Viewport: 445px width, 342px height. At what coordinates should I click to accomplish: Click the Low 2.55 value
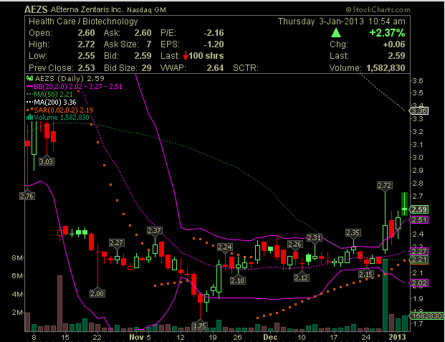pos(86,56)
